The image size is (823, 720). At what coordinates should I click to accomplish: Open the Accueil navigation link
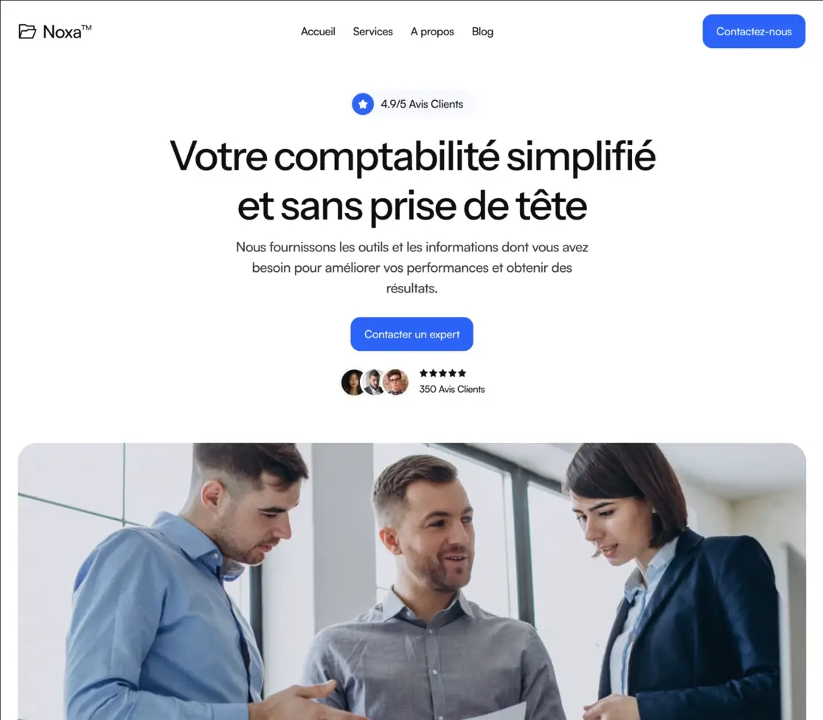[x=318, y=32]
